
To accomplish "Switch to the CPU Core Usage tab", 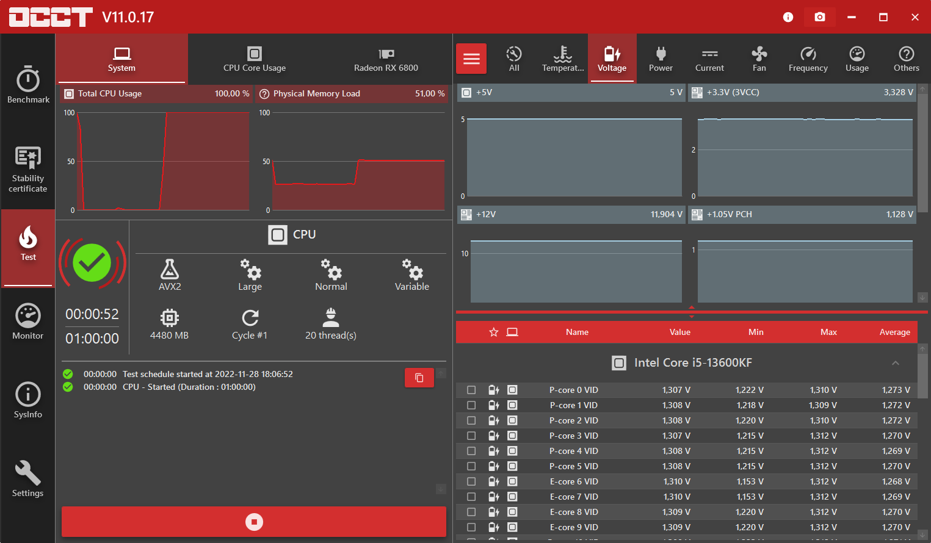I will [x=255, y=59].
